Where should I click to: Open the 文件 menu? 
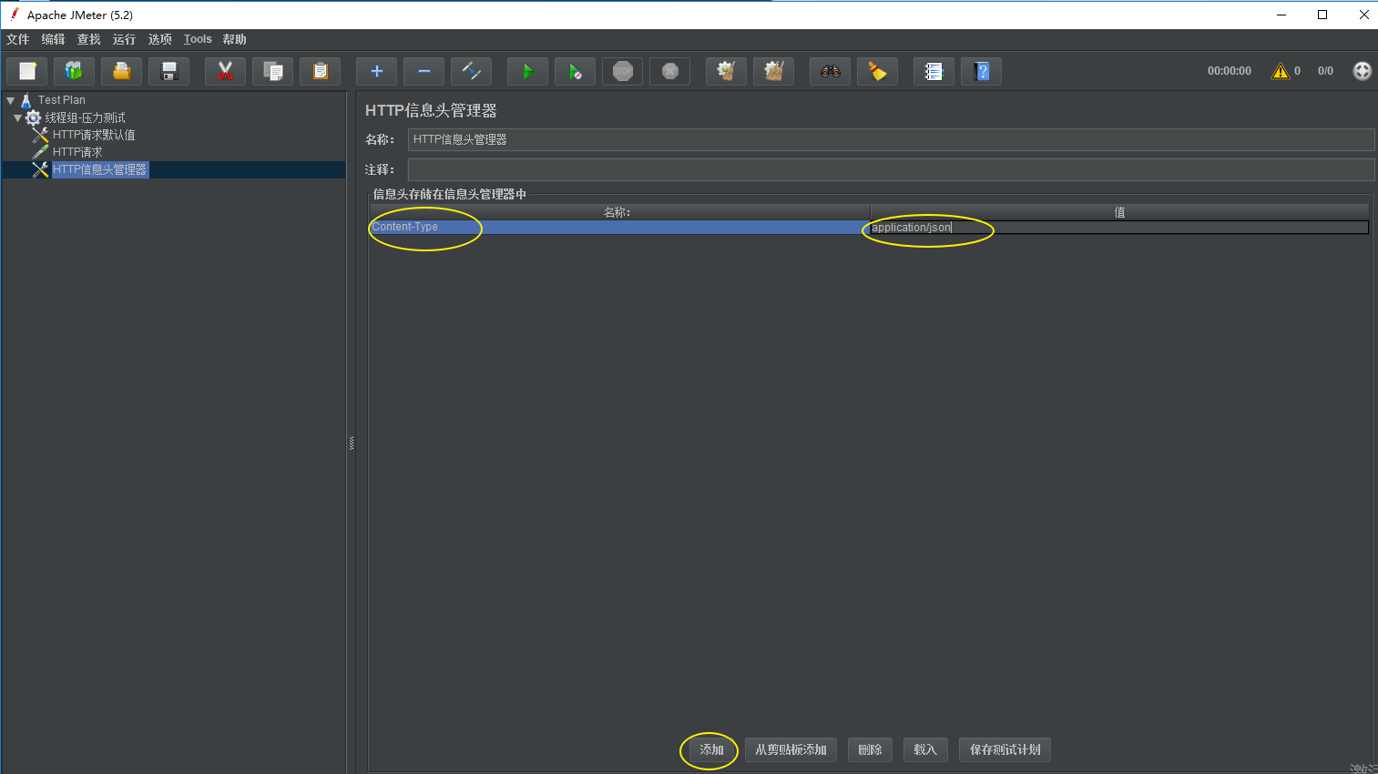click(18, 39)
